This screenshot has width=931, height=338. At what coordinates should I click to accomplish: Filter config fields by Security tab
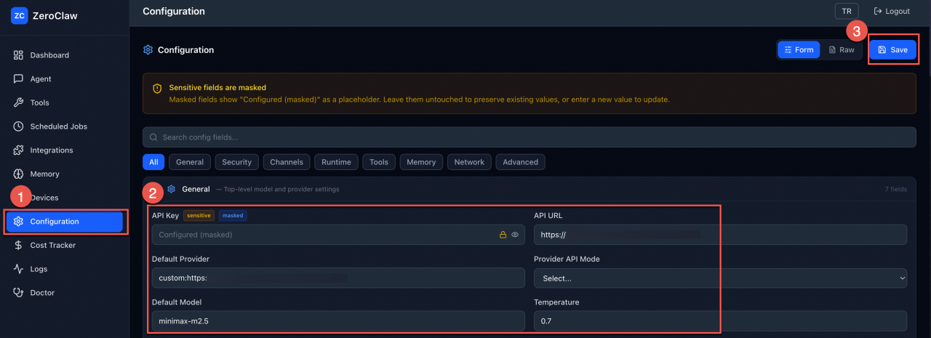click(x=237, y=162)
